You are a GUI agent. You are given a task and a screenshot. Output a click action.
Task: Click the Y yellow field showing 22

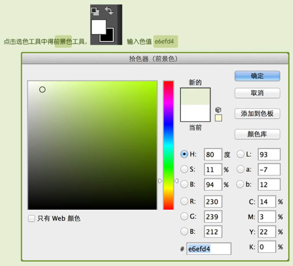267,232
